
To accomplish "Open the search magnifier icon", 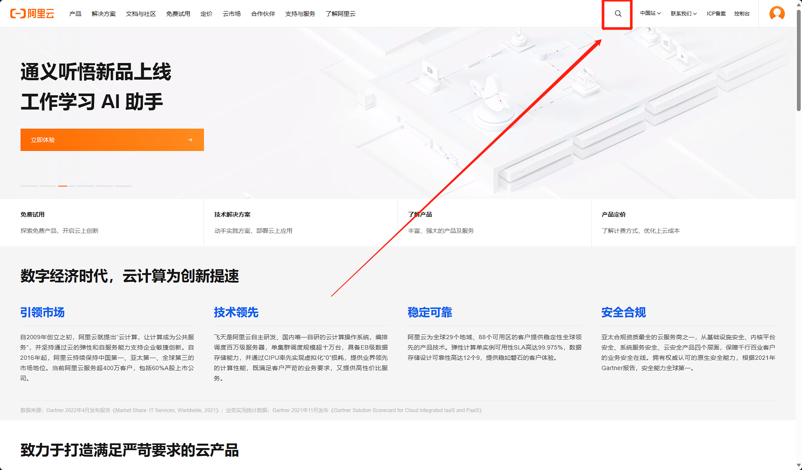I will [618, 14].
